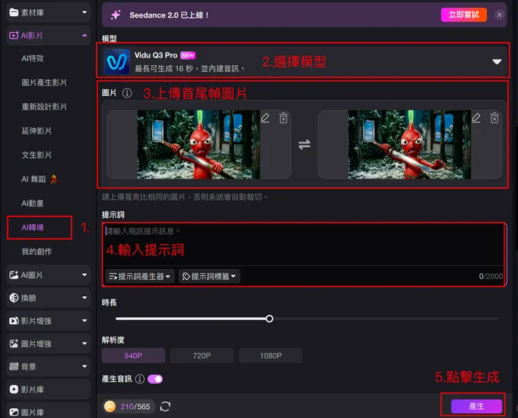
Task: Open 圖片產生影片 in sidebar
Action: coord(44,83)
